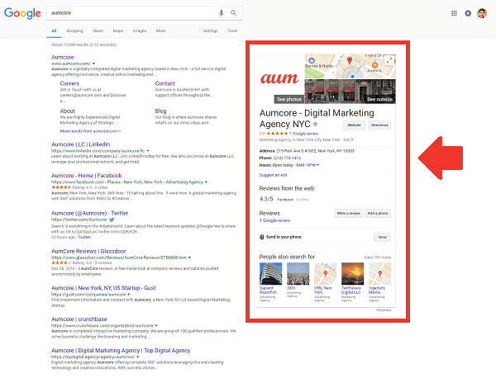This screenshot has height=378, width=496.
Task: Open the Contact sitelink
Action: pyautogui.click(x=165, y=83)
